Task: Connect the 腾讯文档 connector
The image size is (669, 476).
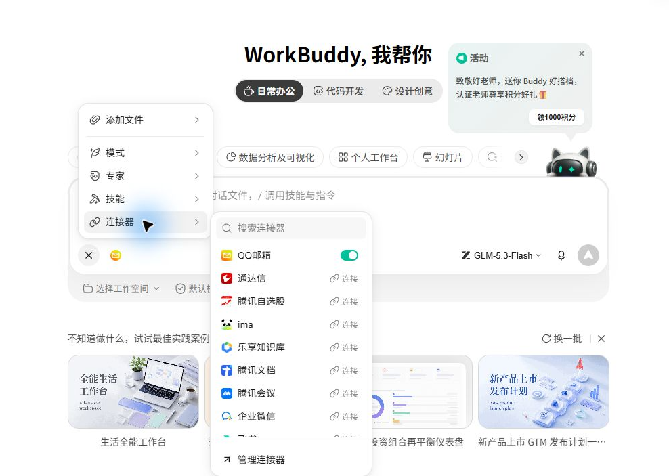Action: click(344, 370)
